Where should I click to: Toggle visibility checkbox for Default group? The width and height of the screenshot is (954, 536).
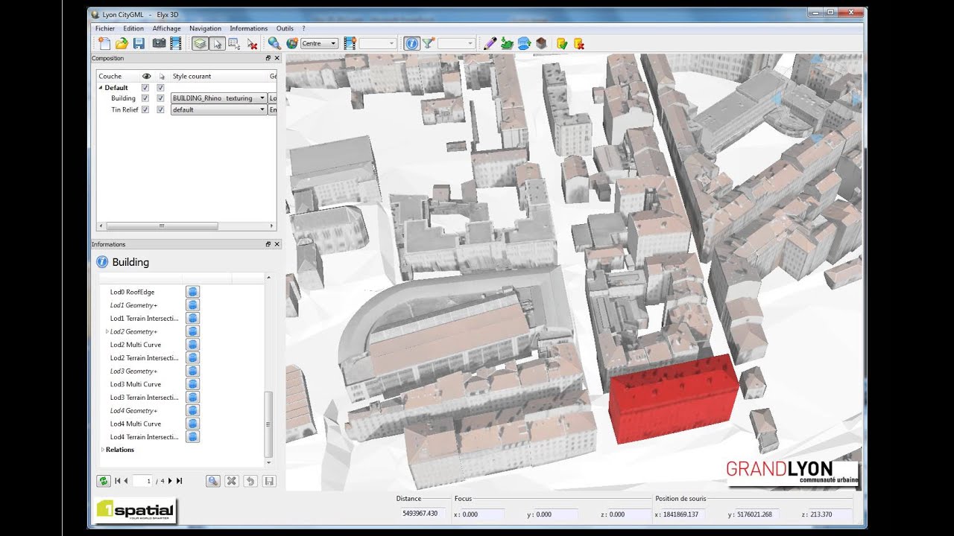tap(145, 88)
